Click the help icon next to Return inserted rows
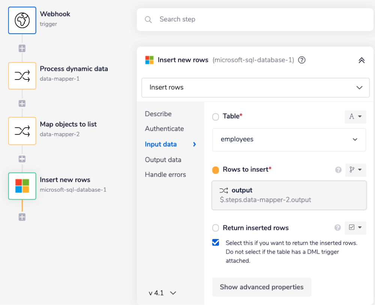This screenshot has width=375, height=305. click(338, 228)
